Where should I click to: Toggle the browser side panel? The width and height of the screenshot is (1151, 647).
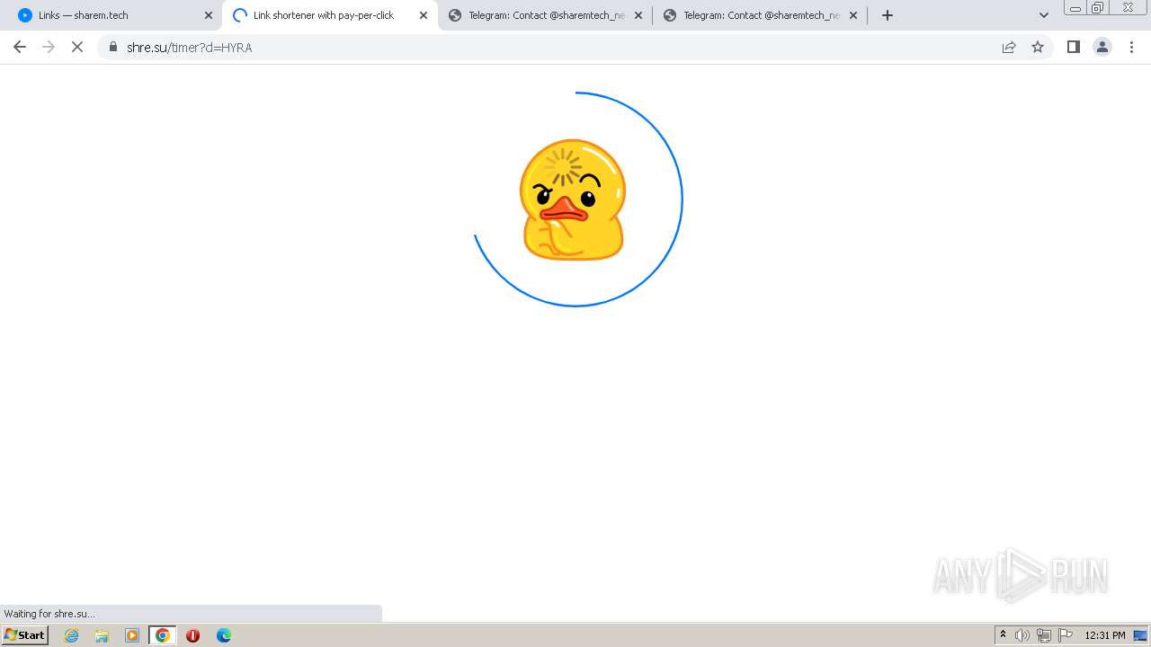tap(1073, 47)
